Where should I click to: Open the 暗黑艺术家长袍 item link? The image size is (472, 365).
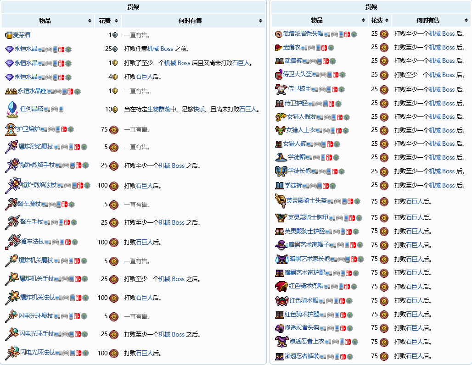309,259
